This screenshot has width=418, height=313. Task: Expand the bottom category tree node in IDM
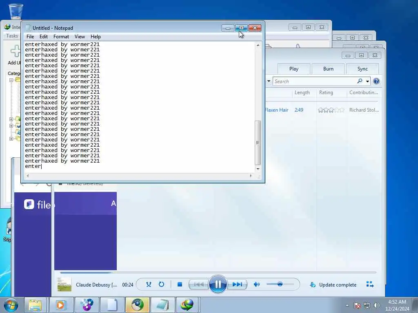point(11,139)
